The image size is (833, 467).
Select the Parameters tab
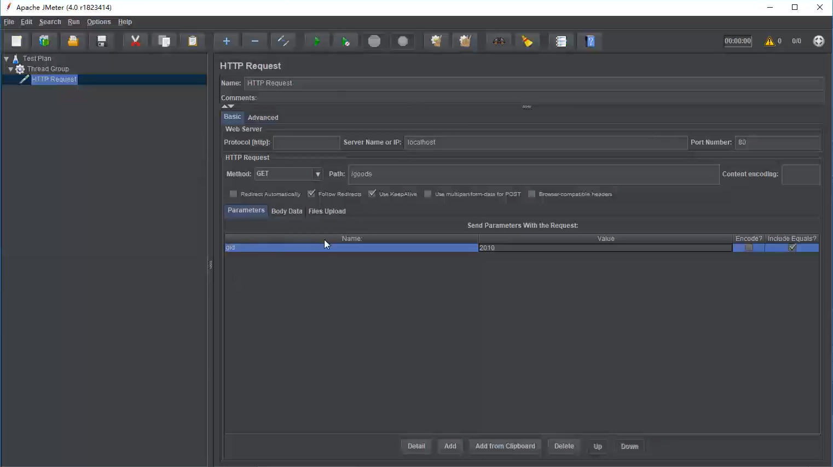pyautogui.click(x=246, y=210)
